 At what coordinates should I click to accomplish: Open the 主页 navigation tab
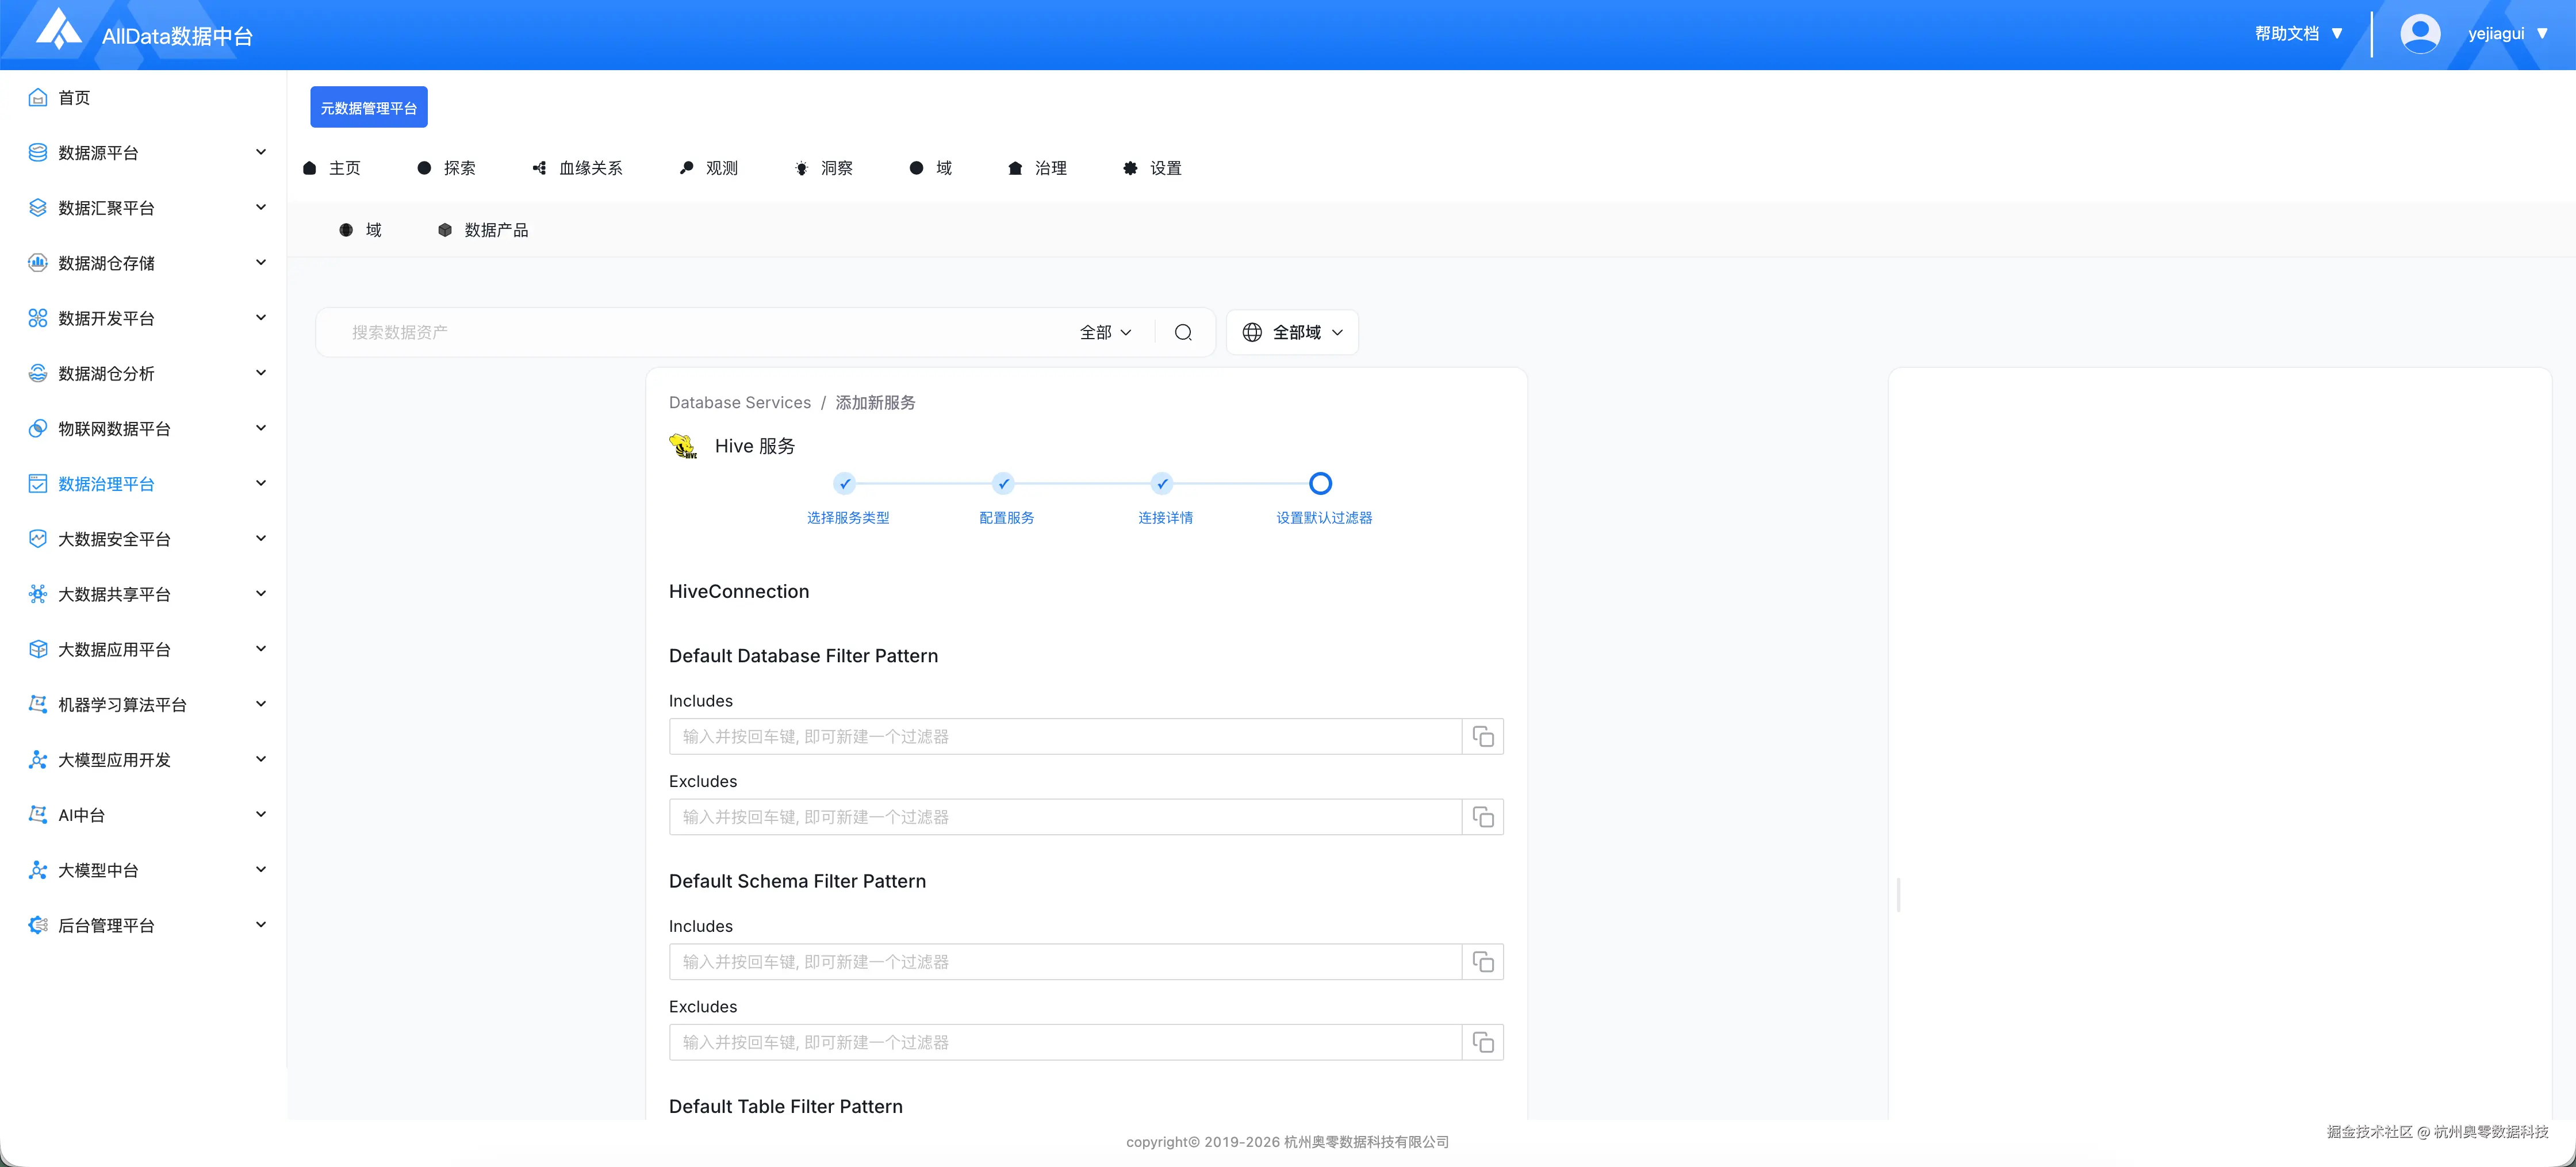tap(332, 168)
